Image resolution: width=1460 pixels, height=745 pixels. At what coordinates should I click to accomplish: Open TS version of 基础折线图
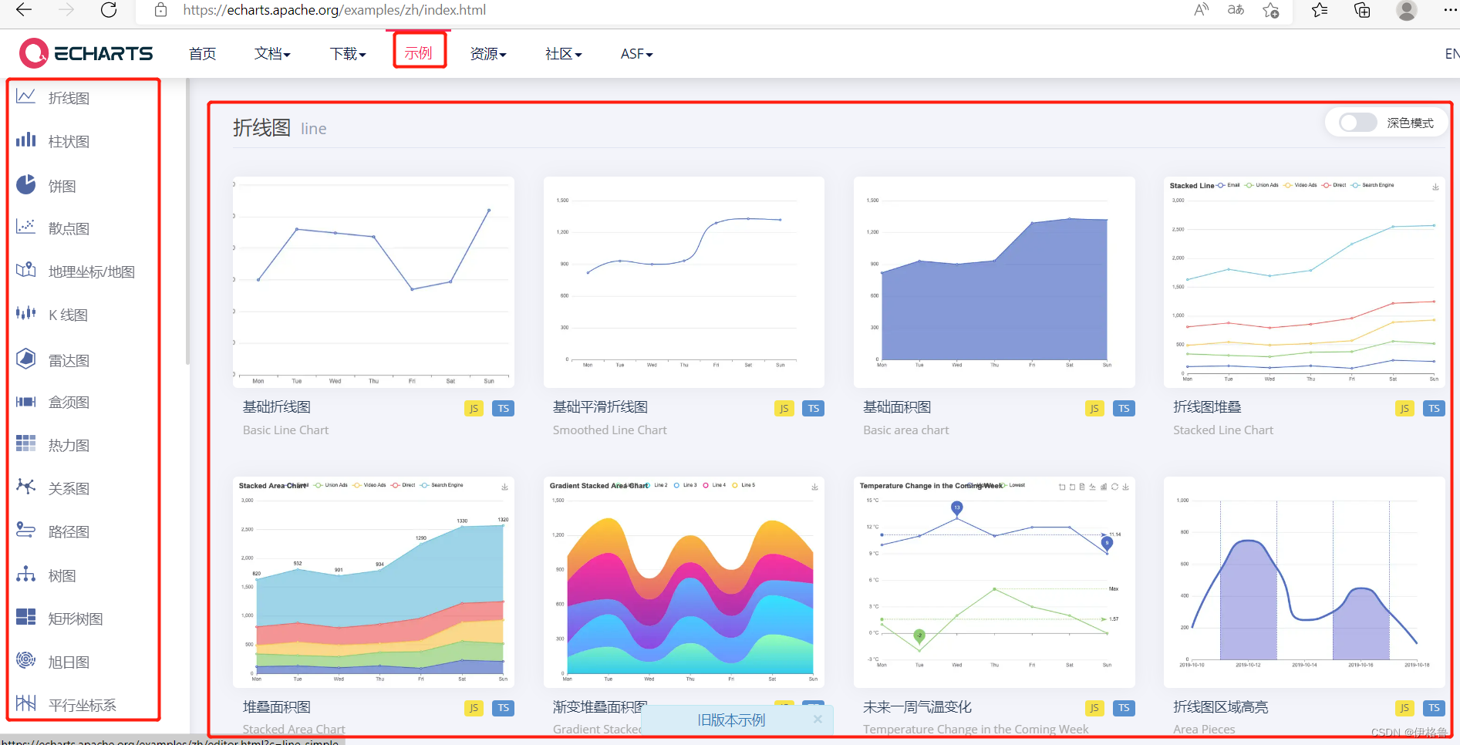[x=504, y=408]
